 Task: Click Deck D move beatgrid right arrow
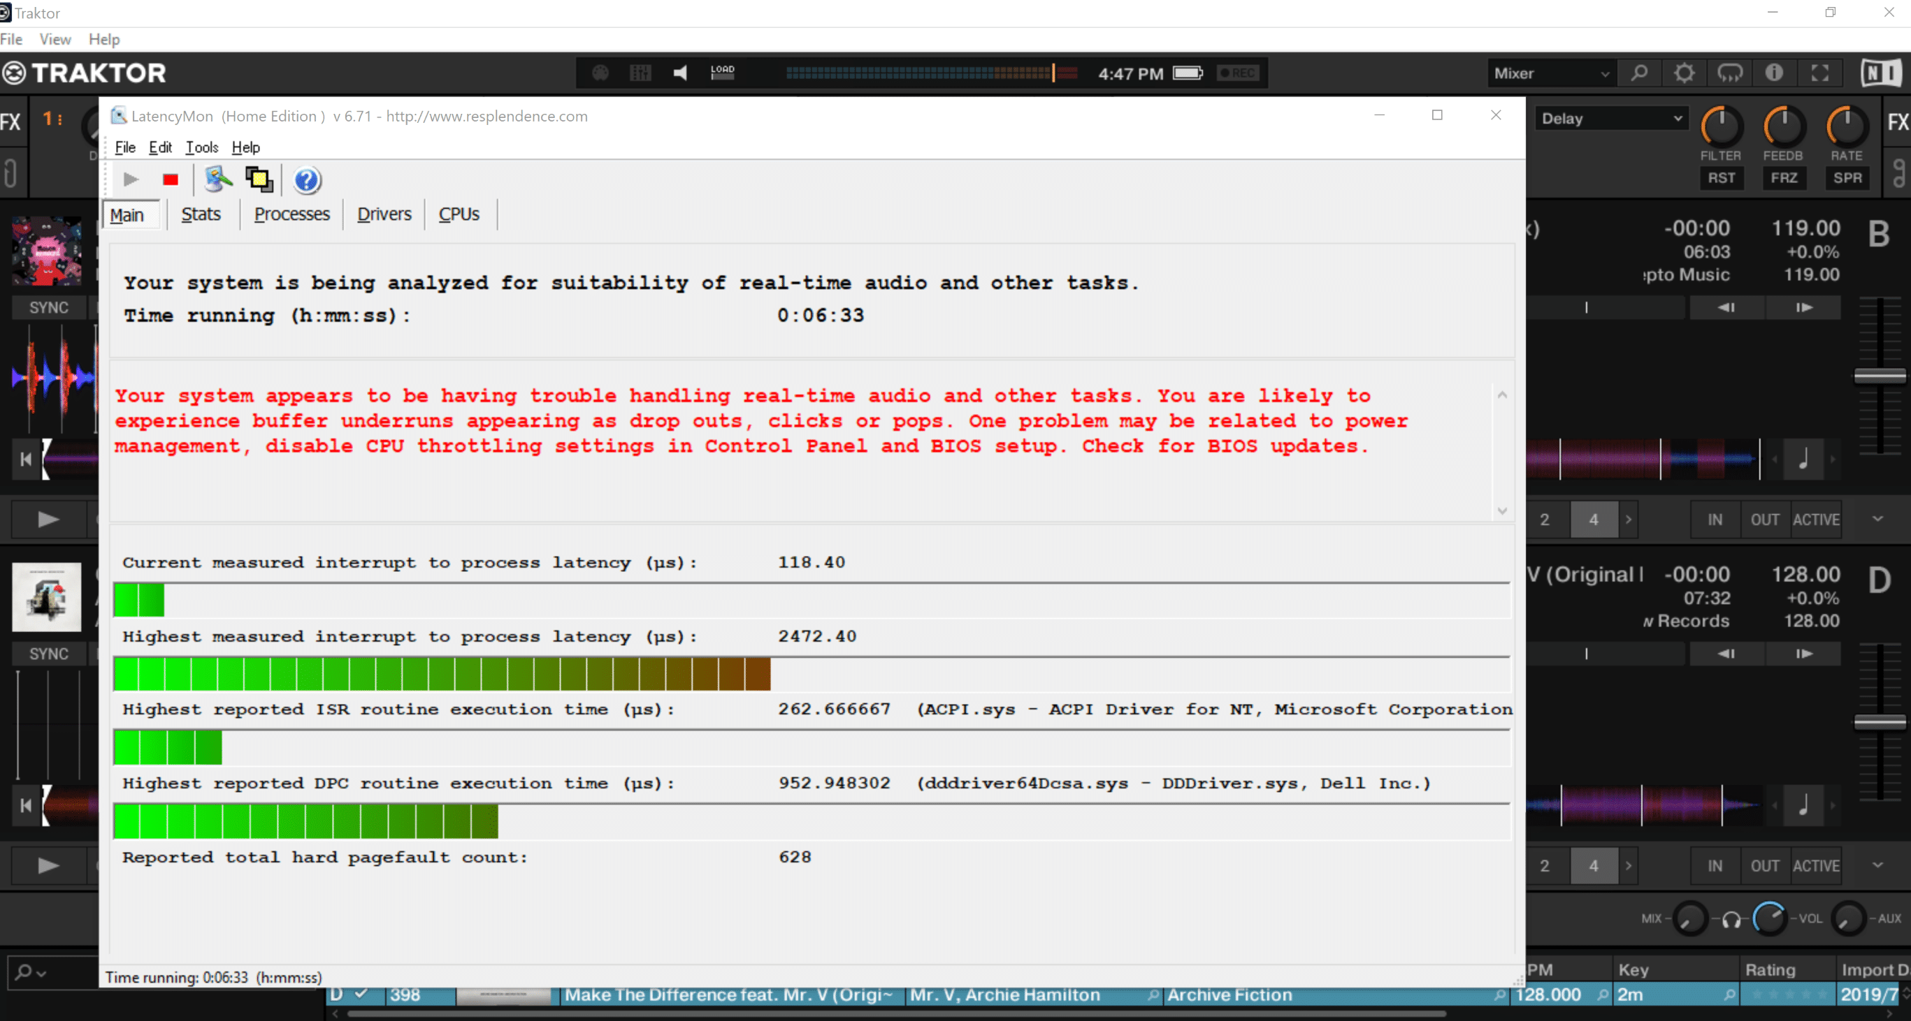click(x=1803, y=654)
